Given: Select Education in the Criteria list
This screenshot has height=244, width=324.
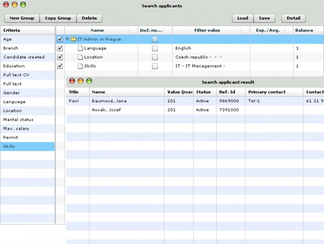Looking at the screenshot, I should click(x=14, y=66).
